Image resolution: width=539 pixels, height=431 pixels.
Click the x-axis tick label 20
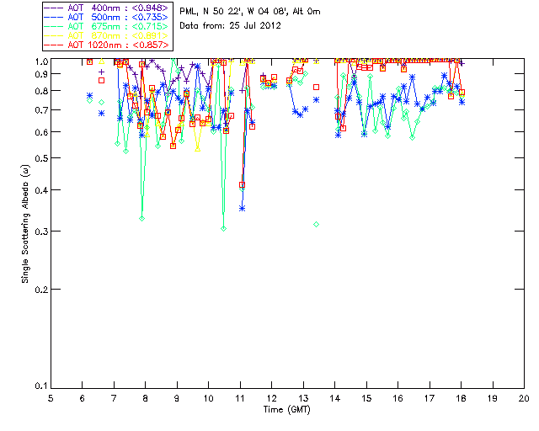[x=524, y=397]
